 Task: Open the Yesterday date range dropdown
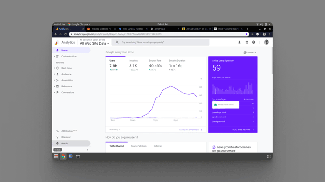pyautogui.click(x=115, y=130)
